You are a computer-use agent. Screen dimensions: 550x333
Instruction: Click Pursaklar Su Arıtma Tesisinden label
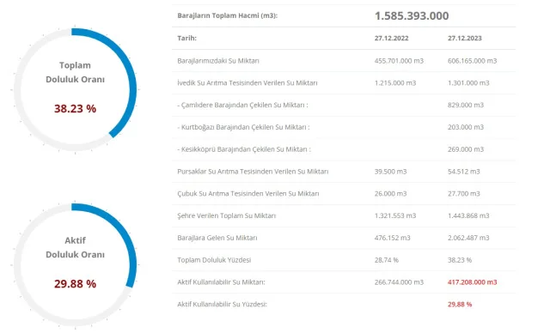click(x=253, y=172)
